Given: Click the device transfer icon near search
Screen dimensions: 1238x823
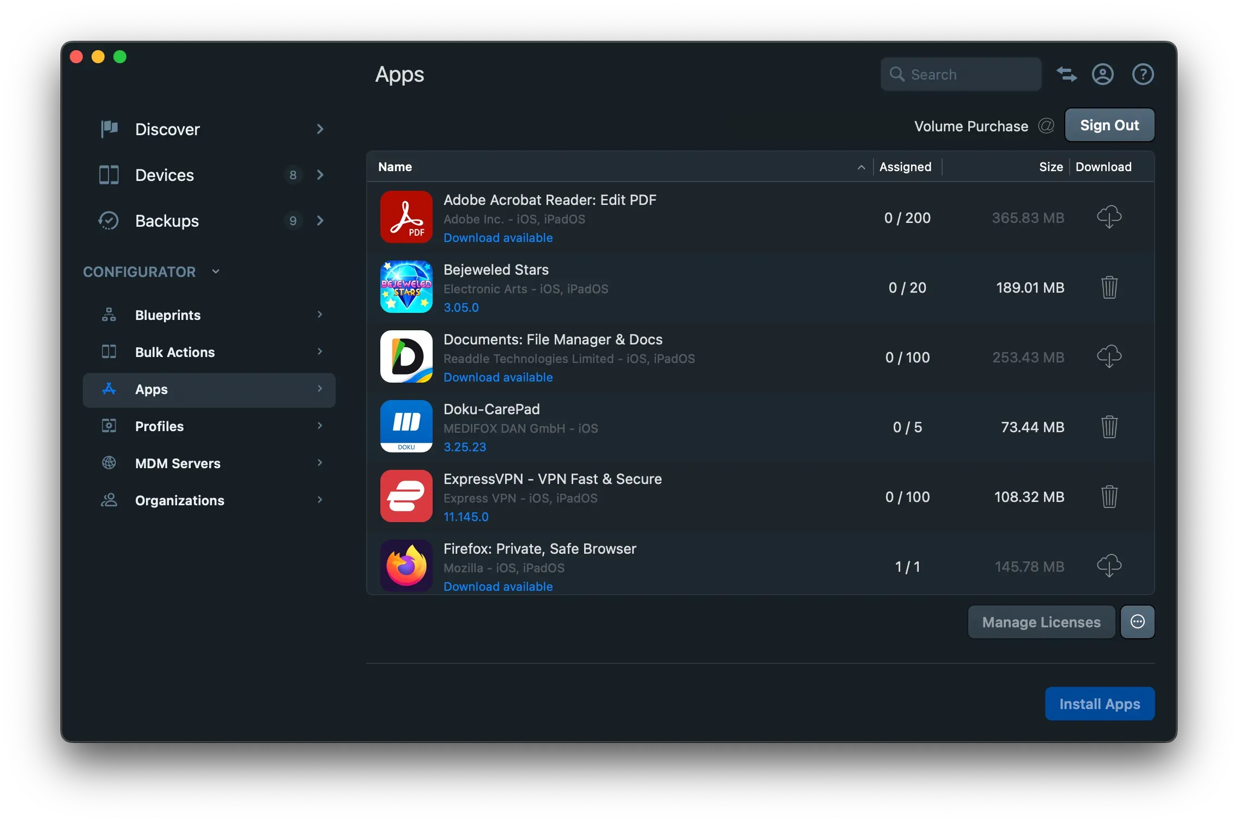Looking at the screenshot, I should 1066,74.
